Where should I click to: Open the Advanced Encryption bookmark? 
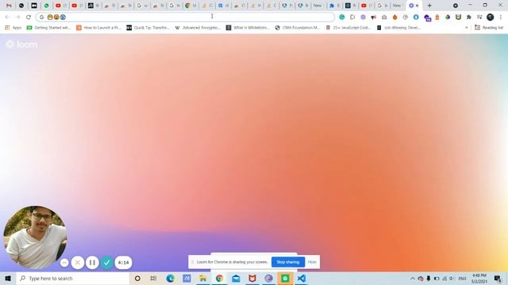(198, 28)
